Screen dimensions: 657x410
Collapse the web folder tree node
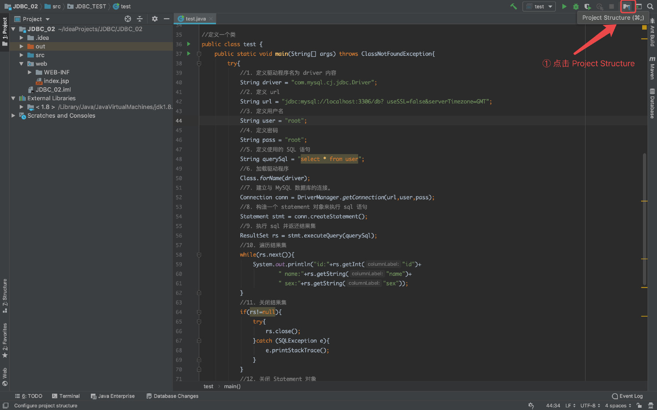tap(22, 64)
